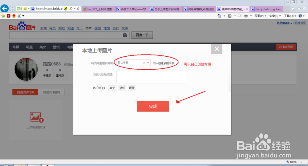Open the 首页 category in nav bar
Image resolution: width=308 pixels, height=166 pixels.
(16, 47)
